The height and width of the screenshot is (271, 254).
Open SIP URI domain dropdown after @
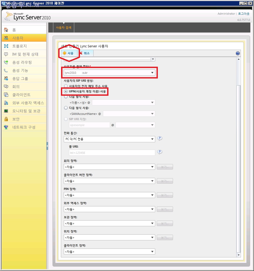tap(135, 125)
